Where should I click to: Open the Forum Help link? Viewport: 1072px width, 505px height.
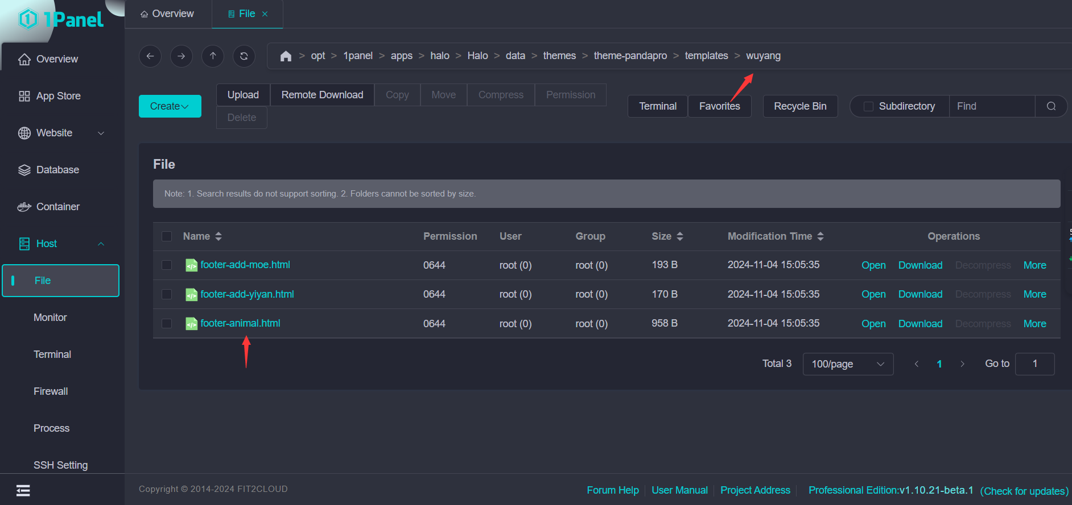(613, 490)
